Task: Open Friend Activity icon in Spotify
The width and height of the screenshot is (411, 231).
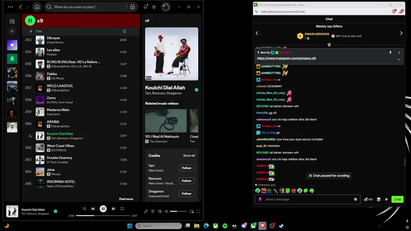Action: pyautogui.click(x=154, y=7)
